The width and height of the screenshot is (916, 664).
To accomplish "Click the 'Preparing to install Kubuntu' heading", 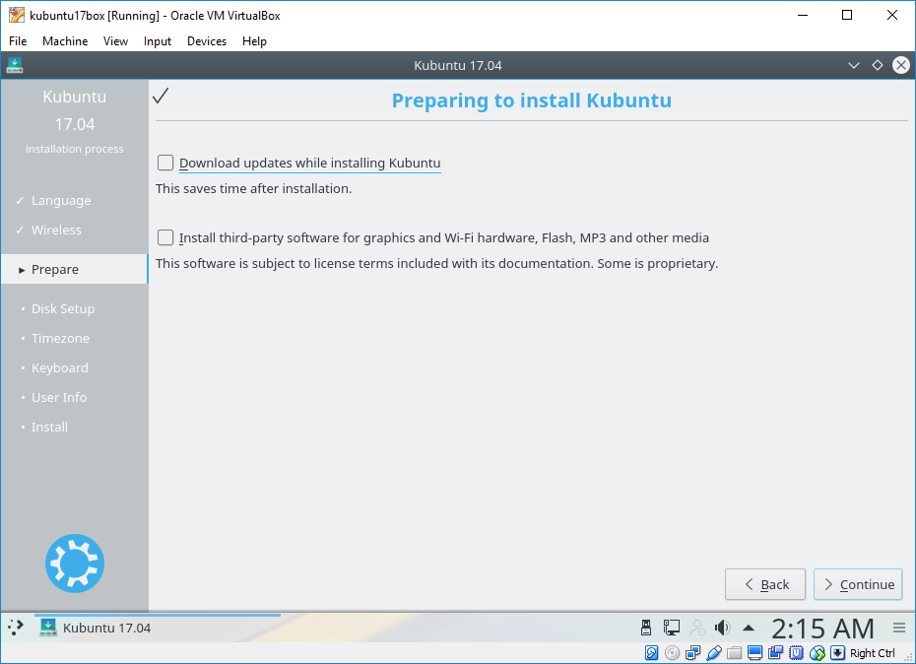I will pyautogui.click(x=532, y=100).
